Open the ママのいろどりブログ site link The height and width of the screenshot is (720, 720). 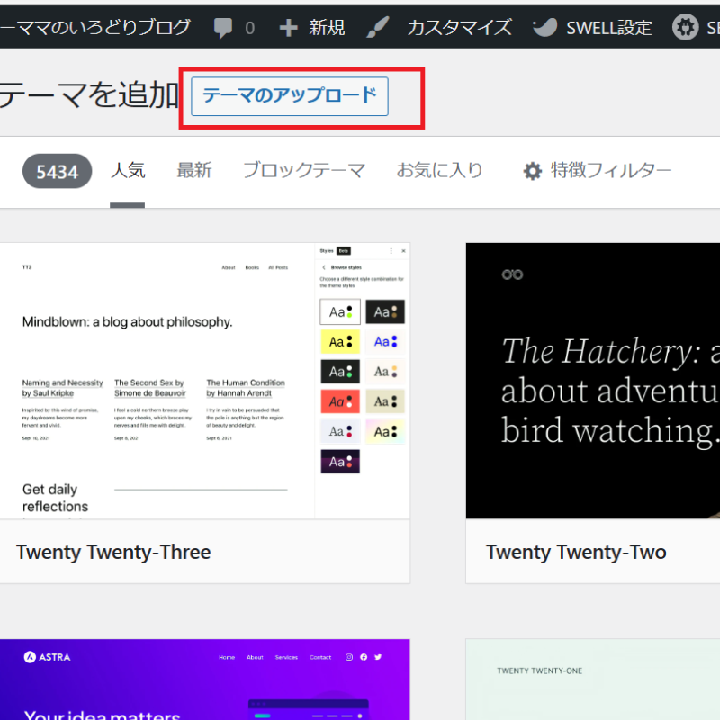point(95,27)
